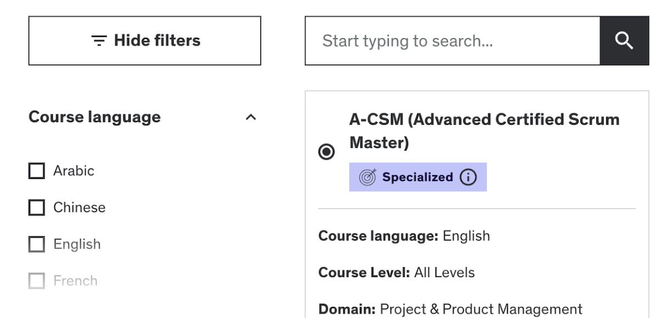Click the Domain Project & Product Management line
This screenshot has width=659, height=318.
450,309
